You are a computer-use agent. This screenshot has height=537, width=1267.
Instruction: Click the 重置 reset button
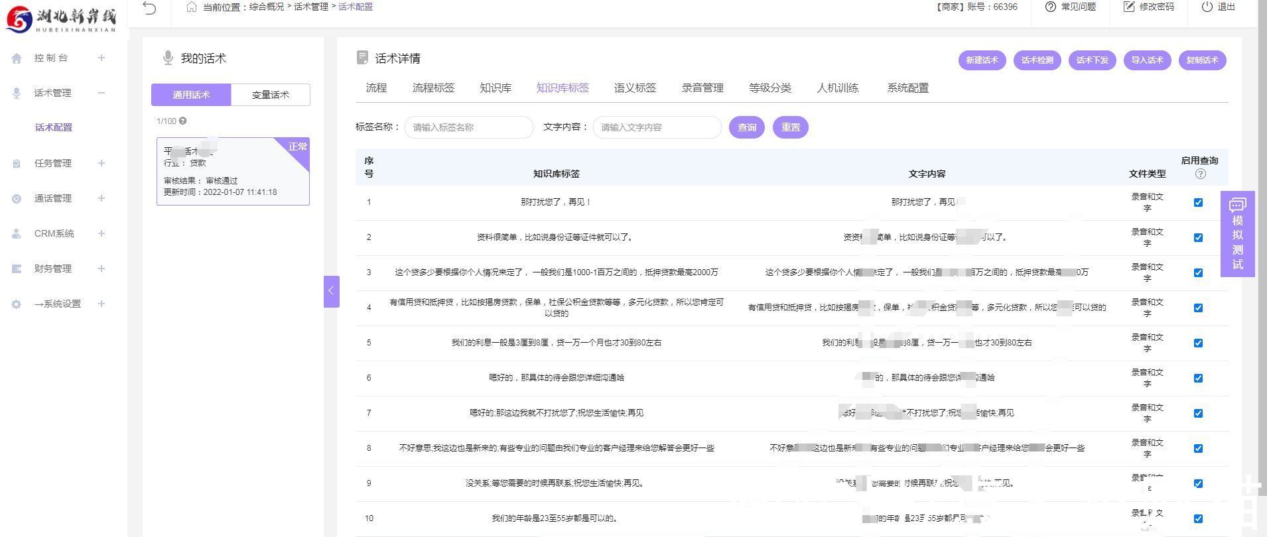click(x=791, y=127)
